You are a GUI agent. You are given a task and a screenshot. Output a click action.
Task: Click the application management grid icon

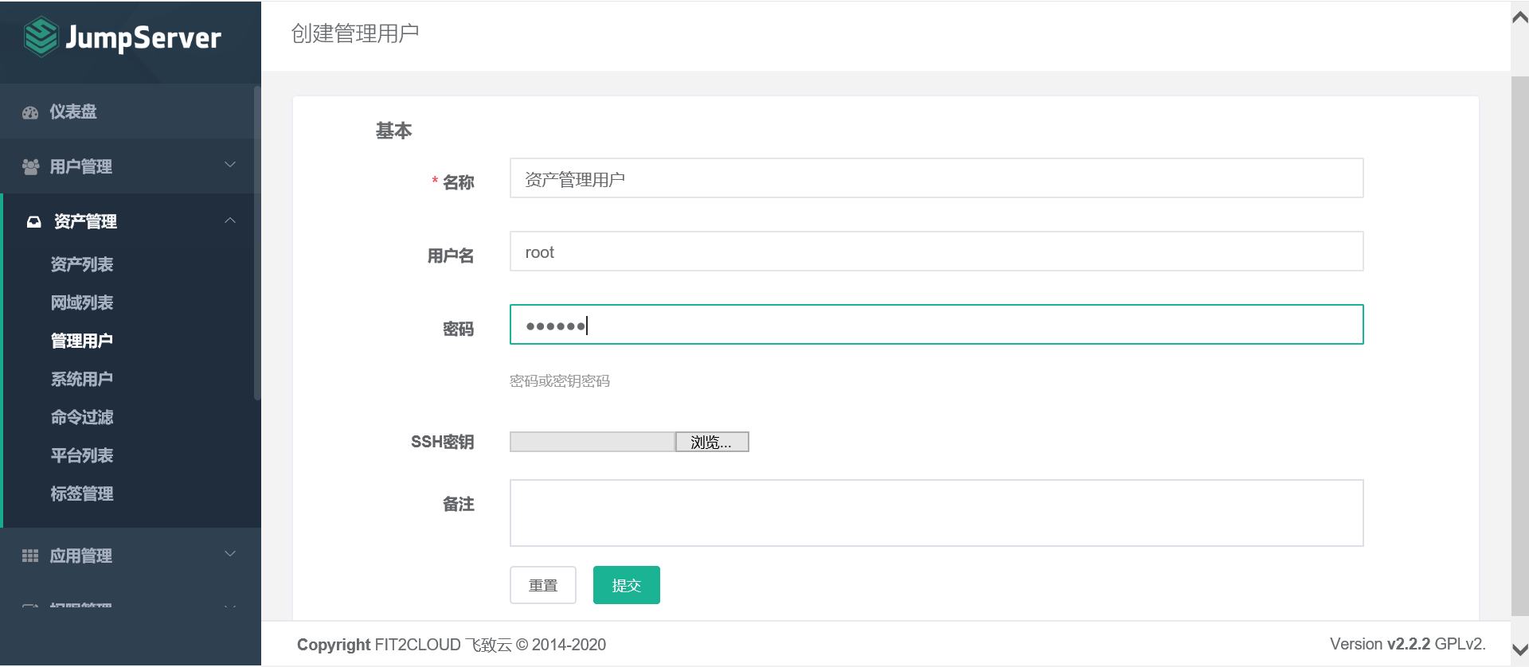(x=30, y=556)
